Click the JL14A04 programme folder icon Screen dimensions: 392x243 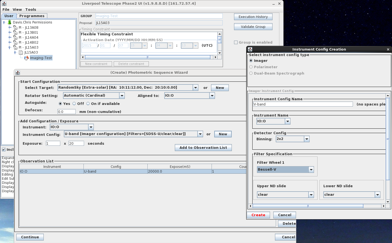[x=15, y=37]
